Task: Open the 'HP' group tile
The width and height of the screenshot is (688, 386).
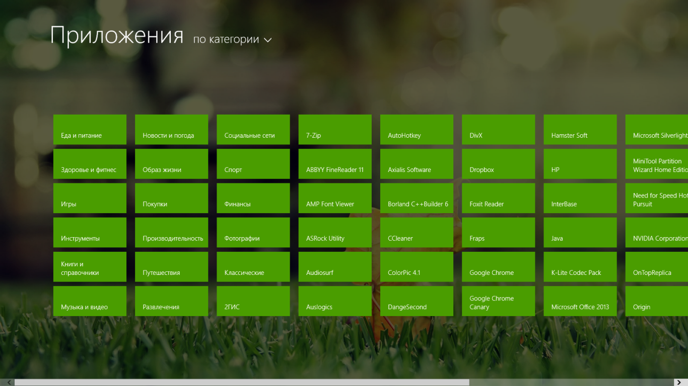Action: (580, 164)
